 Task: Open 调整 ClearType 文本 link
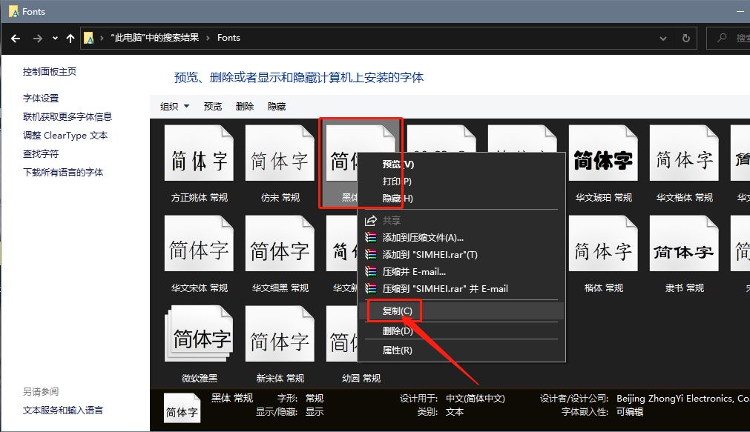65,136
